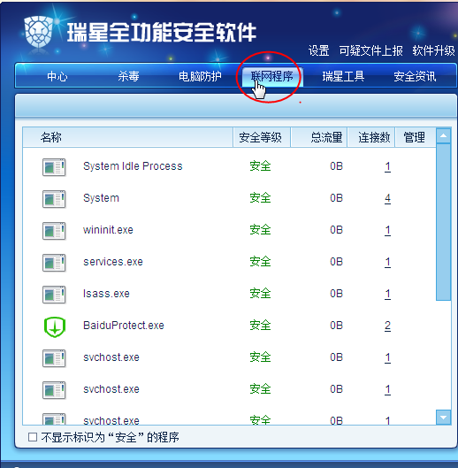Click the lsass.exe program icon
Image resolution: width=458 pixels, height=468 pixels.
point(54,295)
